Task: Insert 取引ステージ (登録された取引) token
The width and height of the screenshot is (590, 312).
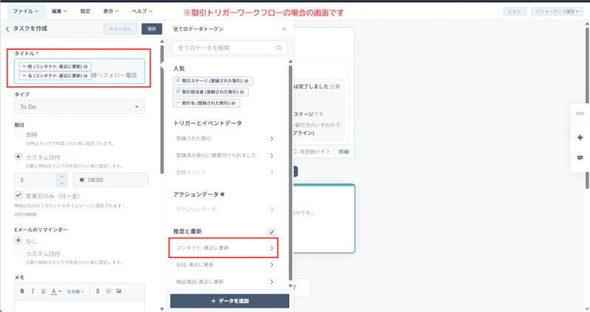Action: pyautogui.click(x=213, y=81)
